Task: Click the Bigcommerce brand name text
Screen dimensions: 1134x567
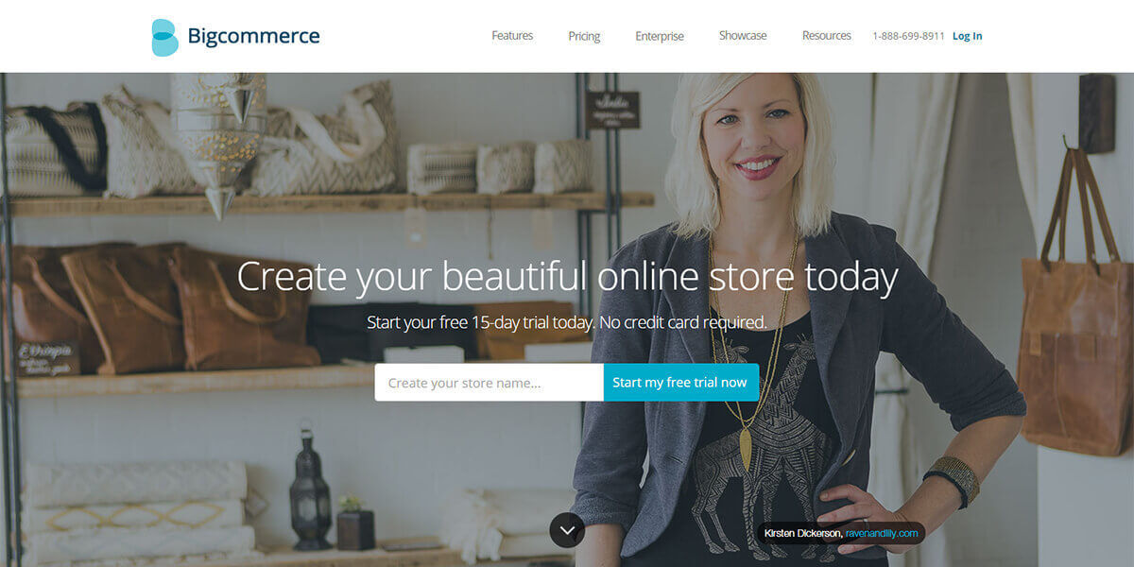Action: click(253, 37)
